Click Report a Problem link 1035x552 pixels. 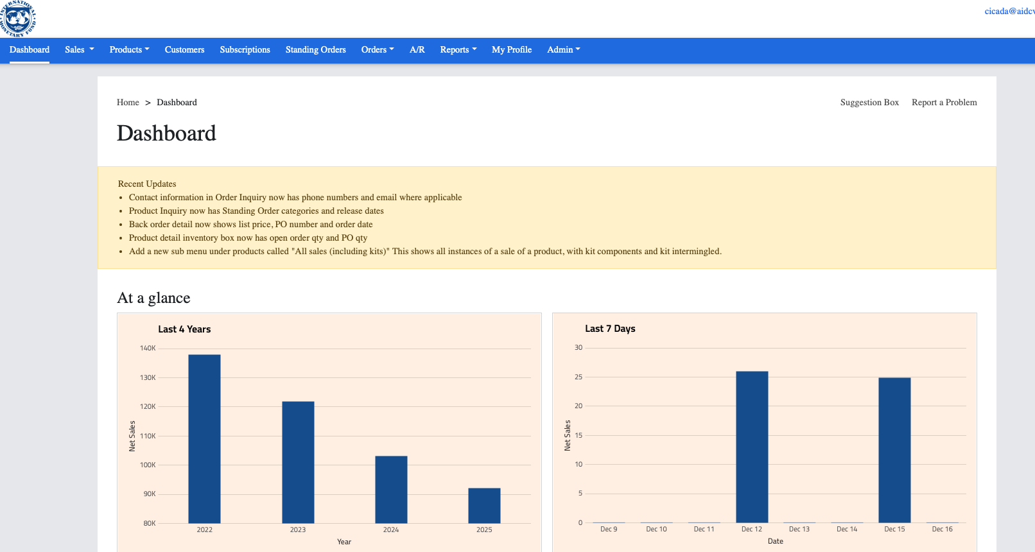[944, 102]
